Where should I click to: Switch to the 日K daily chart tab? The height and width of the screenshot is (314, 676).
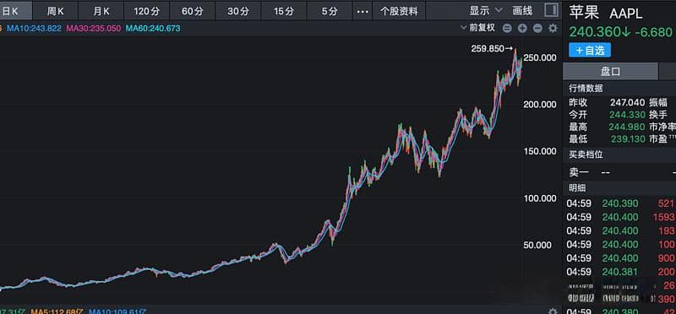click(15, 11)
